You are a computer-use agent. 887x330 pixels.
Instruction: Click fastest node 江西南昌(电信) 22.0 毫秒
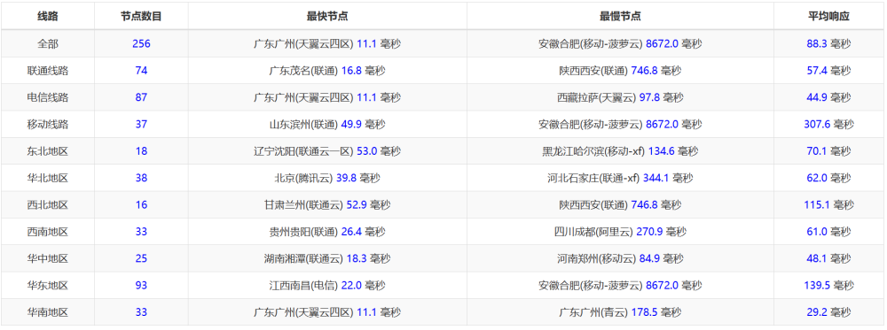click(327, 286)
